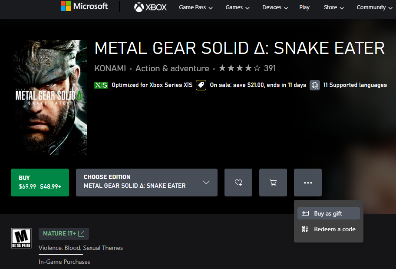Click the 391 ratings count
The width and height of the screenshot is (396, 269).
270,68
